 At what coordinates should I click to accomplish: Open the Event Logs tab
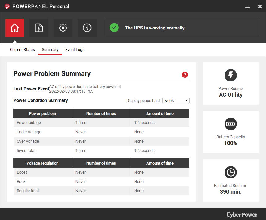pyautogui.click(x=75, y=50)
